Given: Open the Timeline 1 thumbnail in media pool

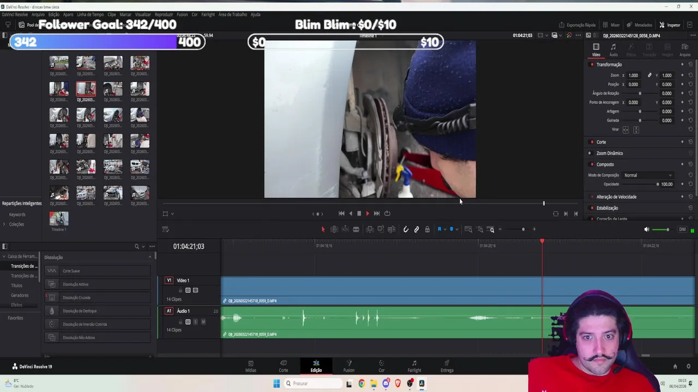Looking at the screenshot, I should click(59, 218).
